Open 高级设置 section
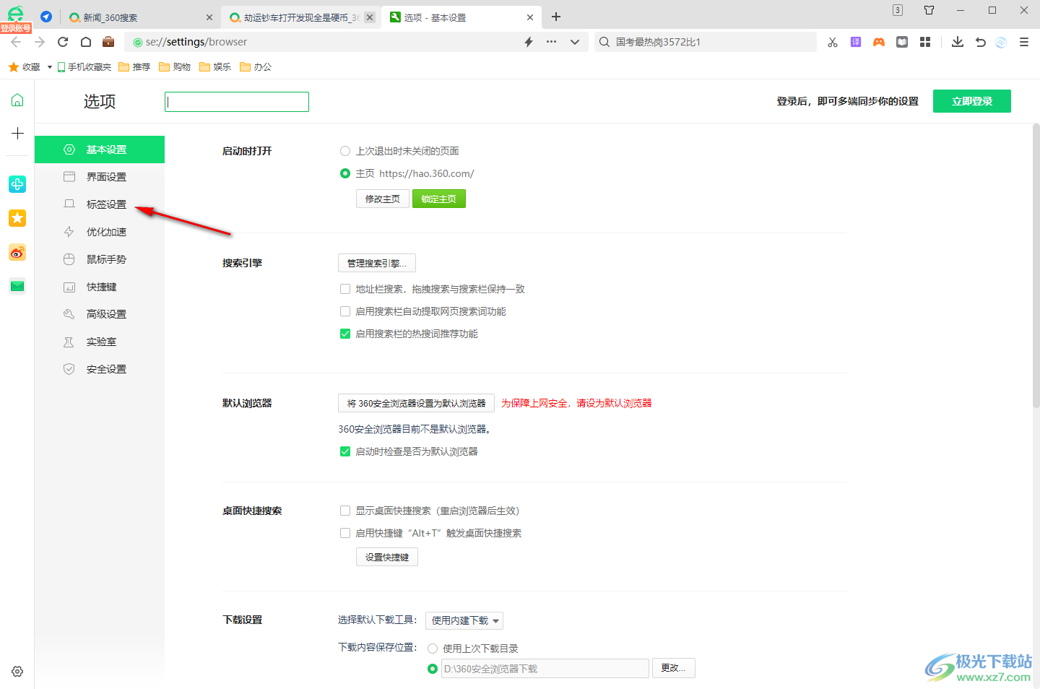 (100, 314)
